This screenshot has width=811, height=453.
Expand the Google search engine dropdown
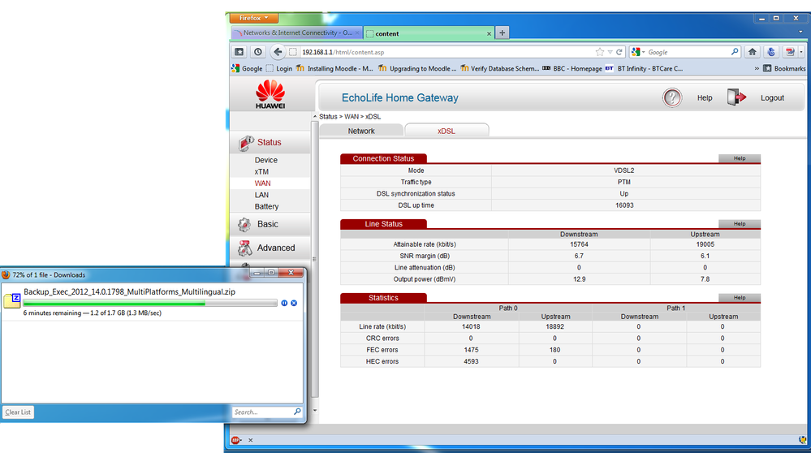pyautogui.click(x=638, y=52)
